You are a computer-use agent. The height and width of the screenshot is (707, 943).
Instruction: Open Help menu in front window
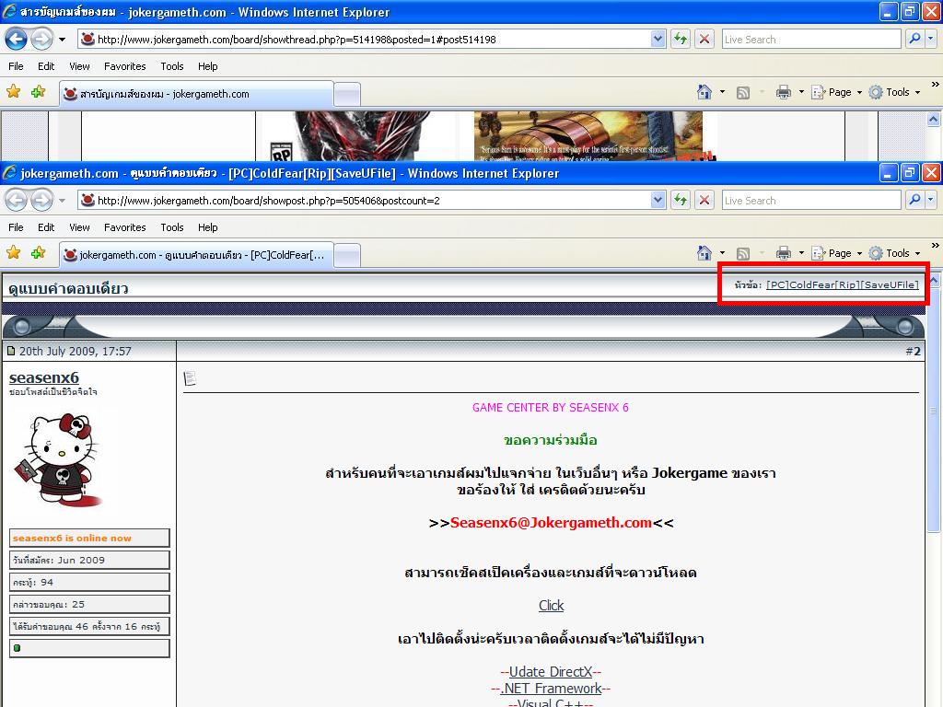207,227
